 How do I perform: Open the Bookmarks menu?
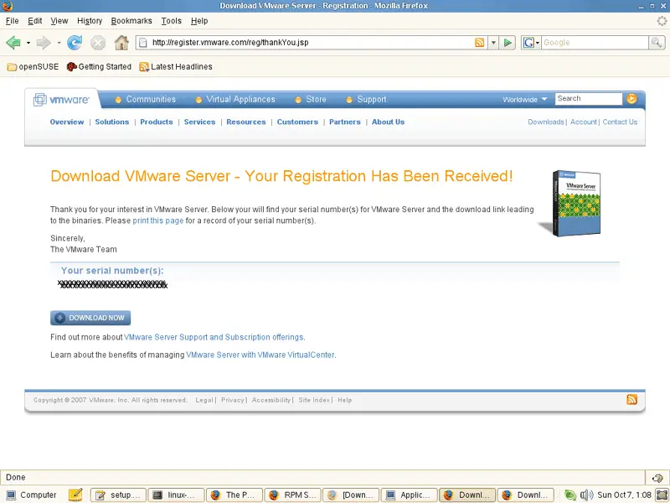(131, 20)
